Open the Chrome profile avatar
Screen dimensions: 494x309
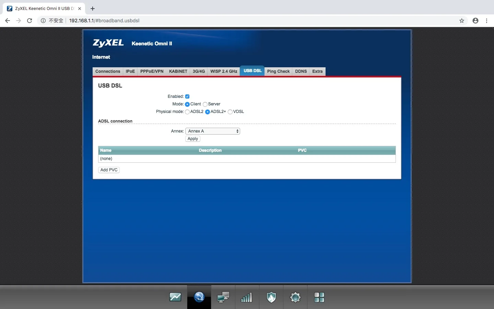click(x=475, y=21)
